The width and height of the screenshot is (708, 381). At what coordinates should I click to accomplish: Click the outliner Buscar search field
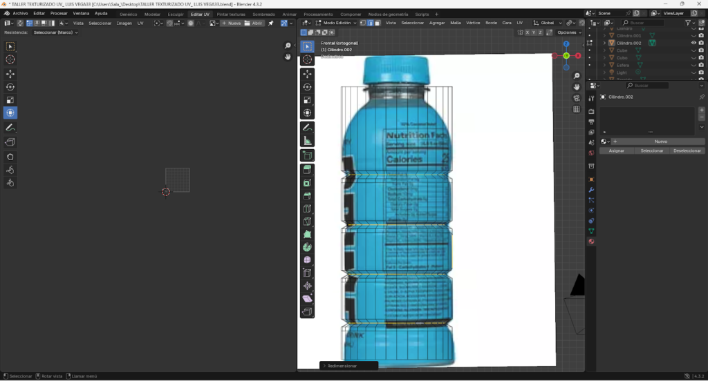pyautogui.click(x=643, y=23)
